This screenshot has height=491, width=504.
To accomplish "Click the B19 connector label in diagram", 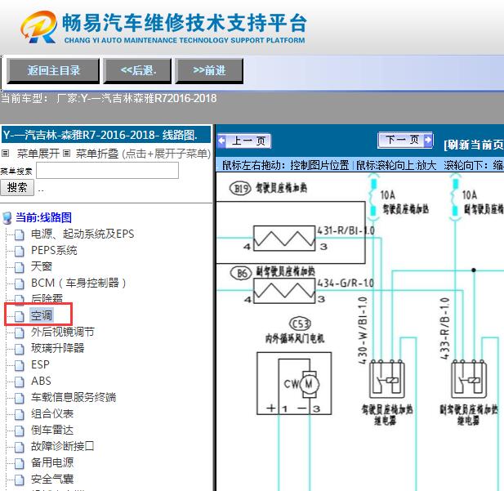I will 240,188.
